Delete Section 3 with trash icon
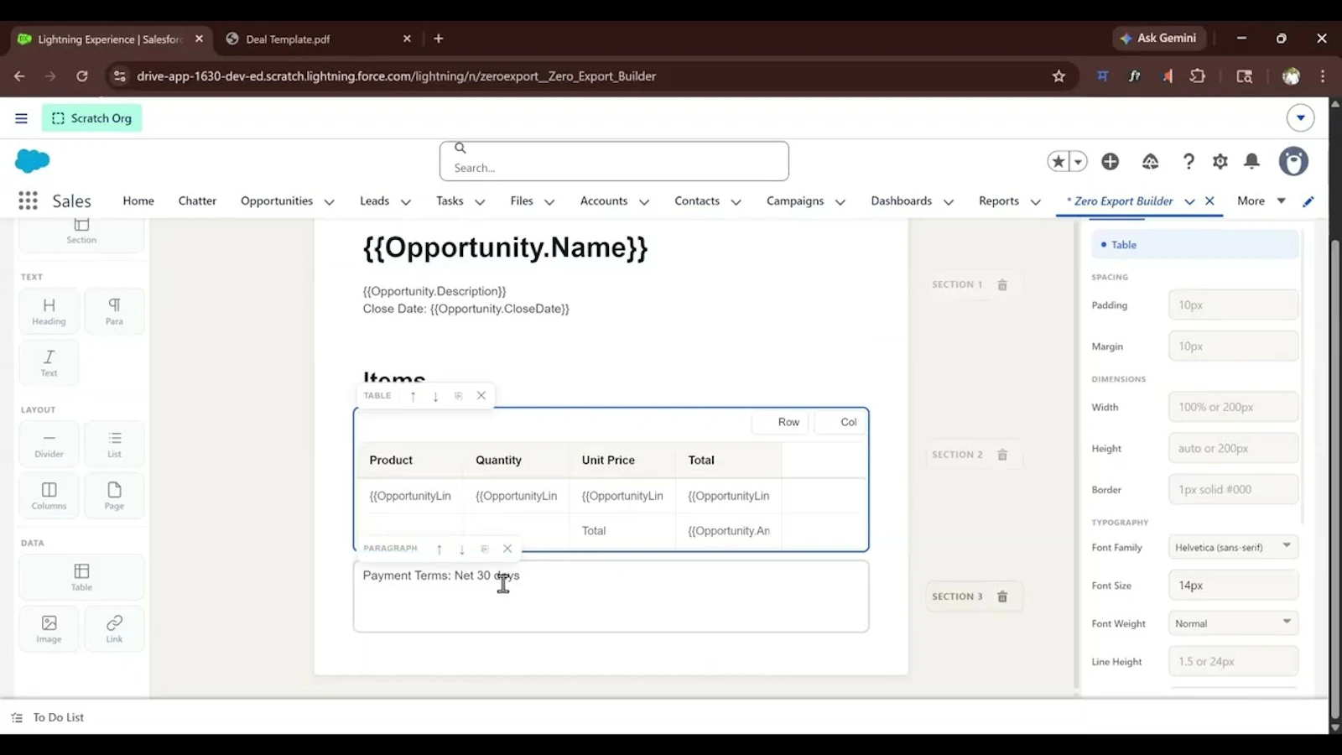The image size is (1342, 755). pos(1001,596)
